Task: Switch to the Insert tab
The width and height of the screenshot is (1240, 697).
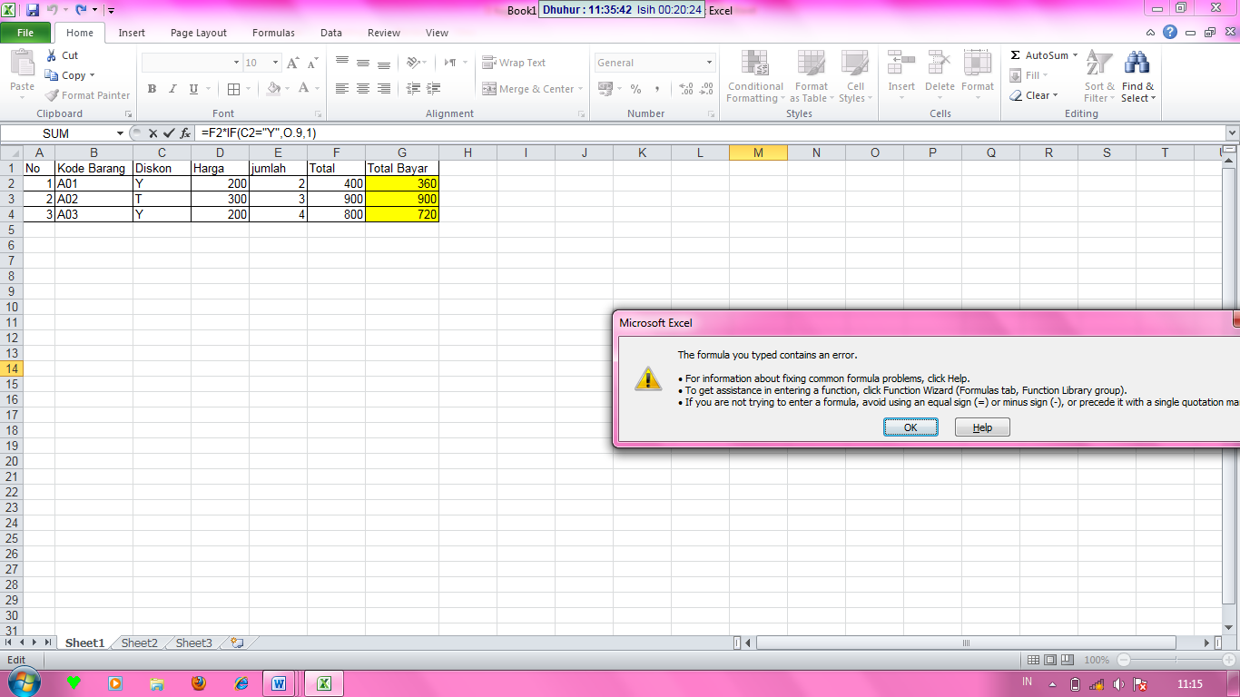Action: point(132,33)
